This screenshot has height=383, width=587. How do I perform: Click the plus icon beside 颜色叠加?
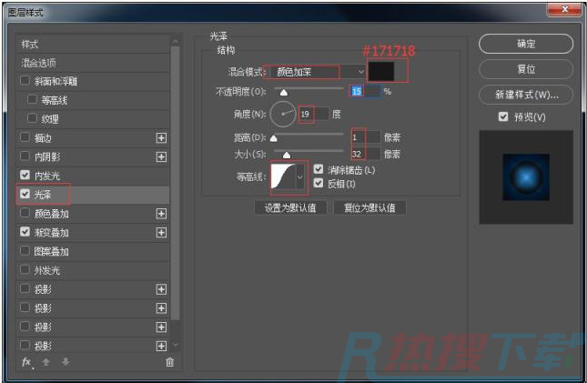pyautogui.click(x=162, y=214)
